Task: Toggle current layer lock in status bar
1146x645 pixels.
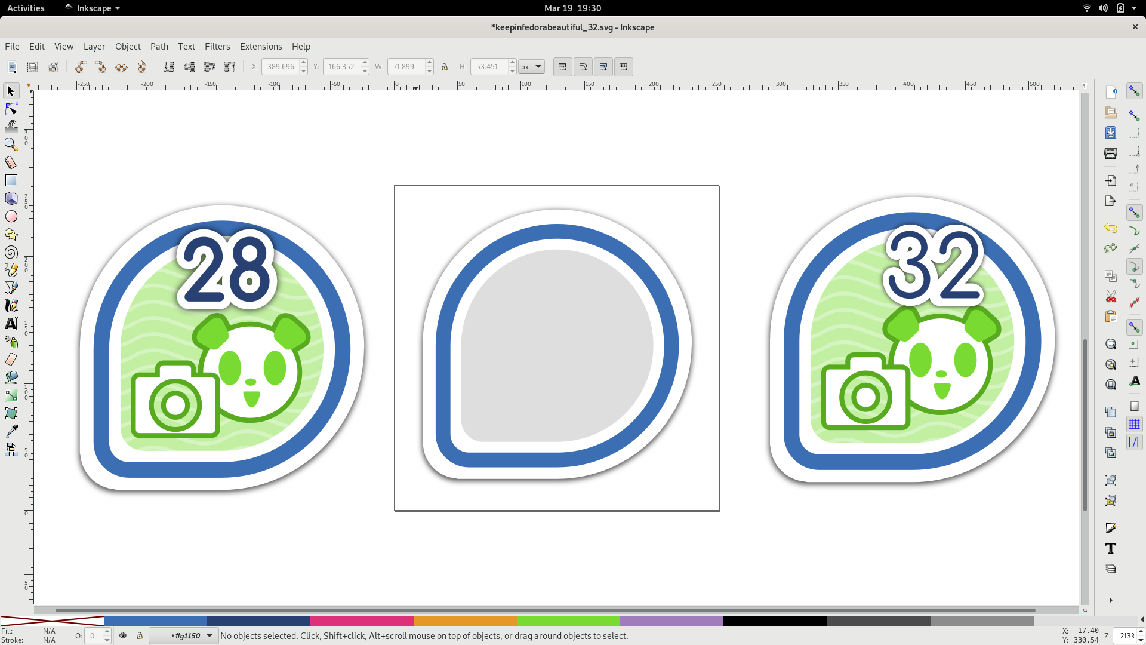Action: click(x=140, y=635)
